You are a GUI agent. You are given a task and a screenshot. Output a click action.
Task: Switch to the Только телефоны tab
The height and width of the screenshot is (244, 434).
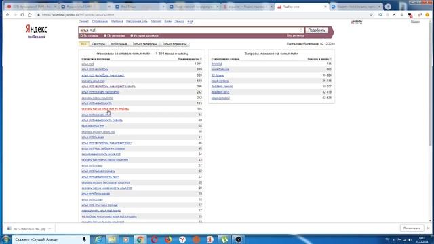pyautogui.click(x=144, y=44)
